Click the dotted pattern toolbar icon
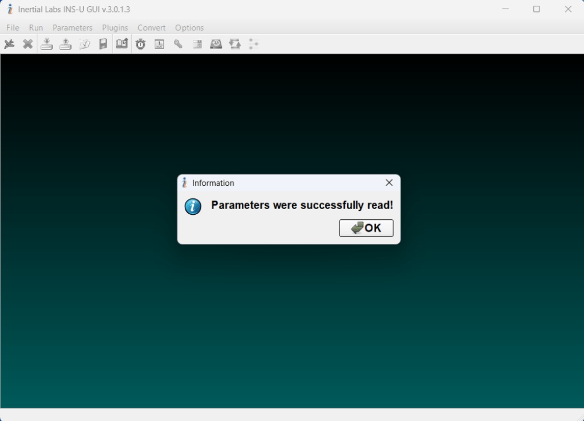The width and height of the screenshot is (584, 421). click(253, 44)
